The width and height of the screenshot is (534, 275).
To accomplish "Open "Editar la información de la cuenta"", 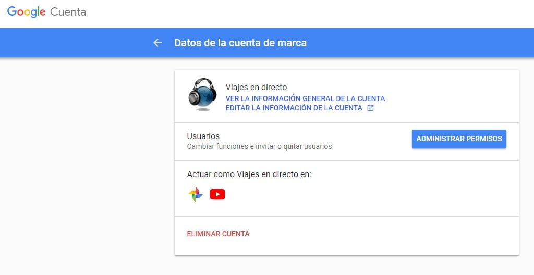I will click(x=294, y=108).
